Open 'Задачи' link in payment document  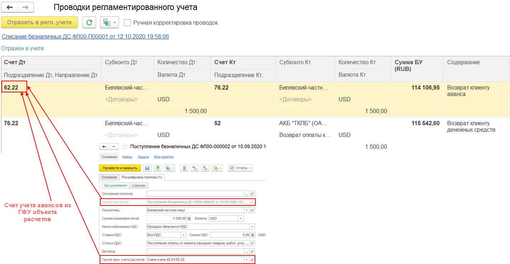pyautogui.click(x=143, y=157)
